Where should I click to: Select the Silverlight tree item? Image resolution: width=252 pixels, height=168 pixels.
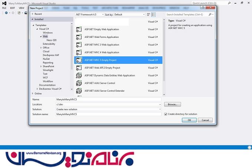point(48,70)
